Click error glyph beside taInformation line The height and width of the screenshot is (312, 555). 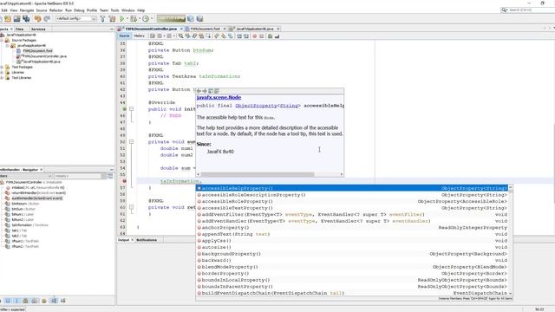tap(124, 181)
